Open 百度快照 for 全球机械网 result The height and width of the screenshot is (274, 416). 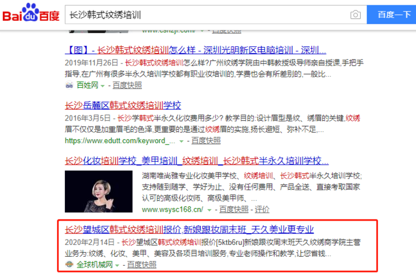tap(141, 264)
